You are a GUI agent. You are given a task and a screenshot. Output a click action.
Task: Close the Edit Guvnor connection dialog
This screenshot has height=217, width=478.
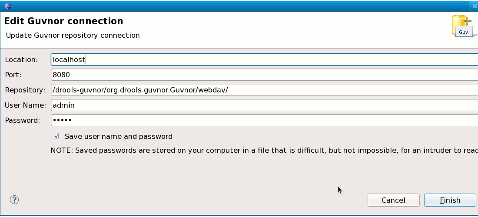click(x=475, y=6)
